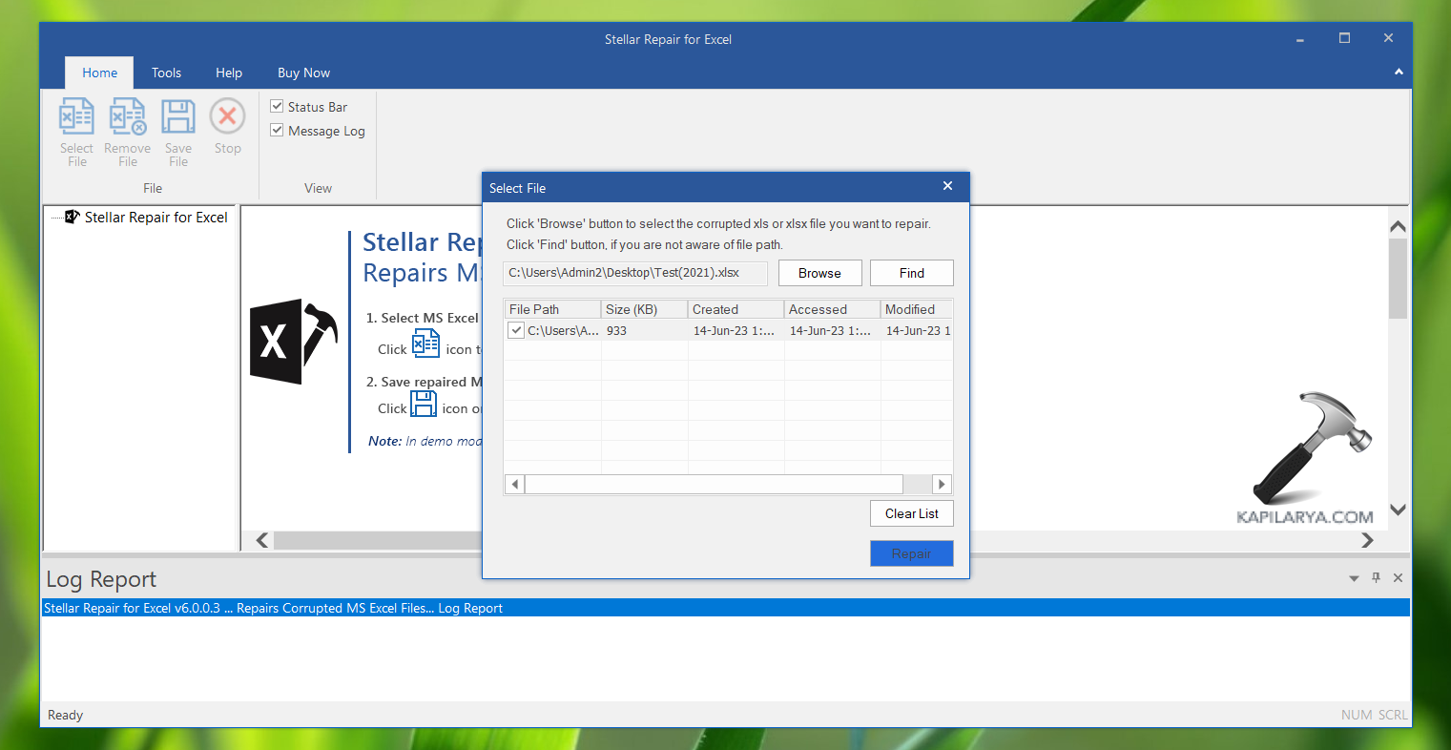Close the Select File dialog
The width and height of the screenshot is (1451, 750).
(x=947, y=187)
